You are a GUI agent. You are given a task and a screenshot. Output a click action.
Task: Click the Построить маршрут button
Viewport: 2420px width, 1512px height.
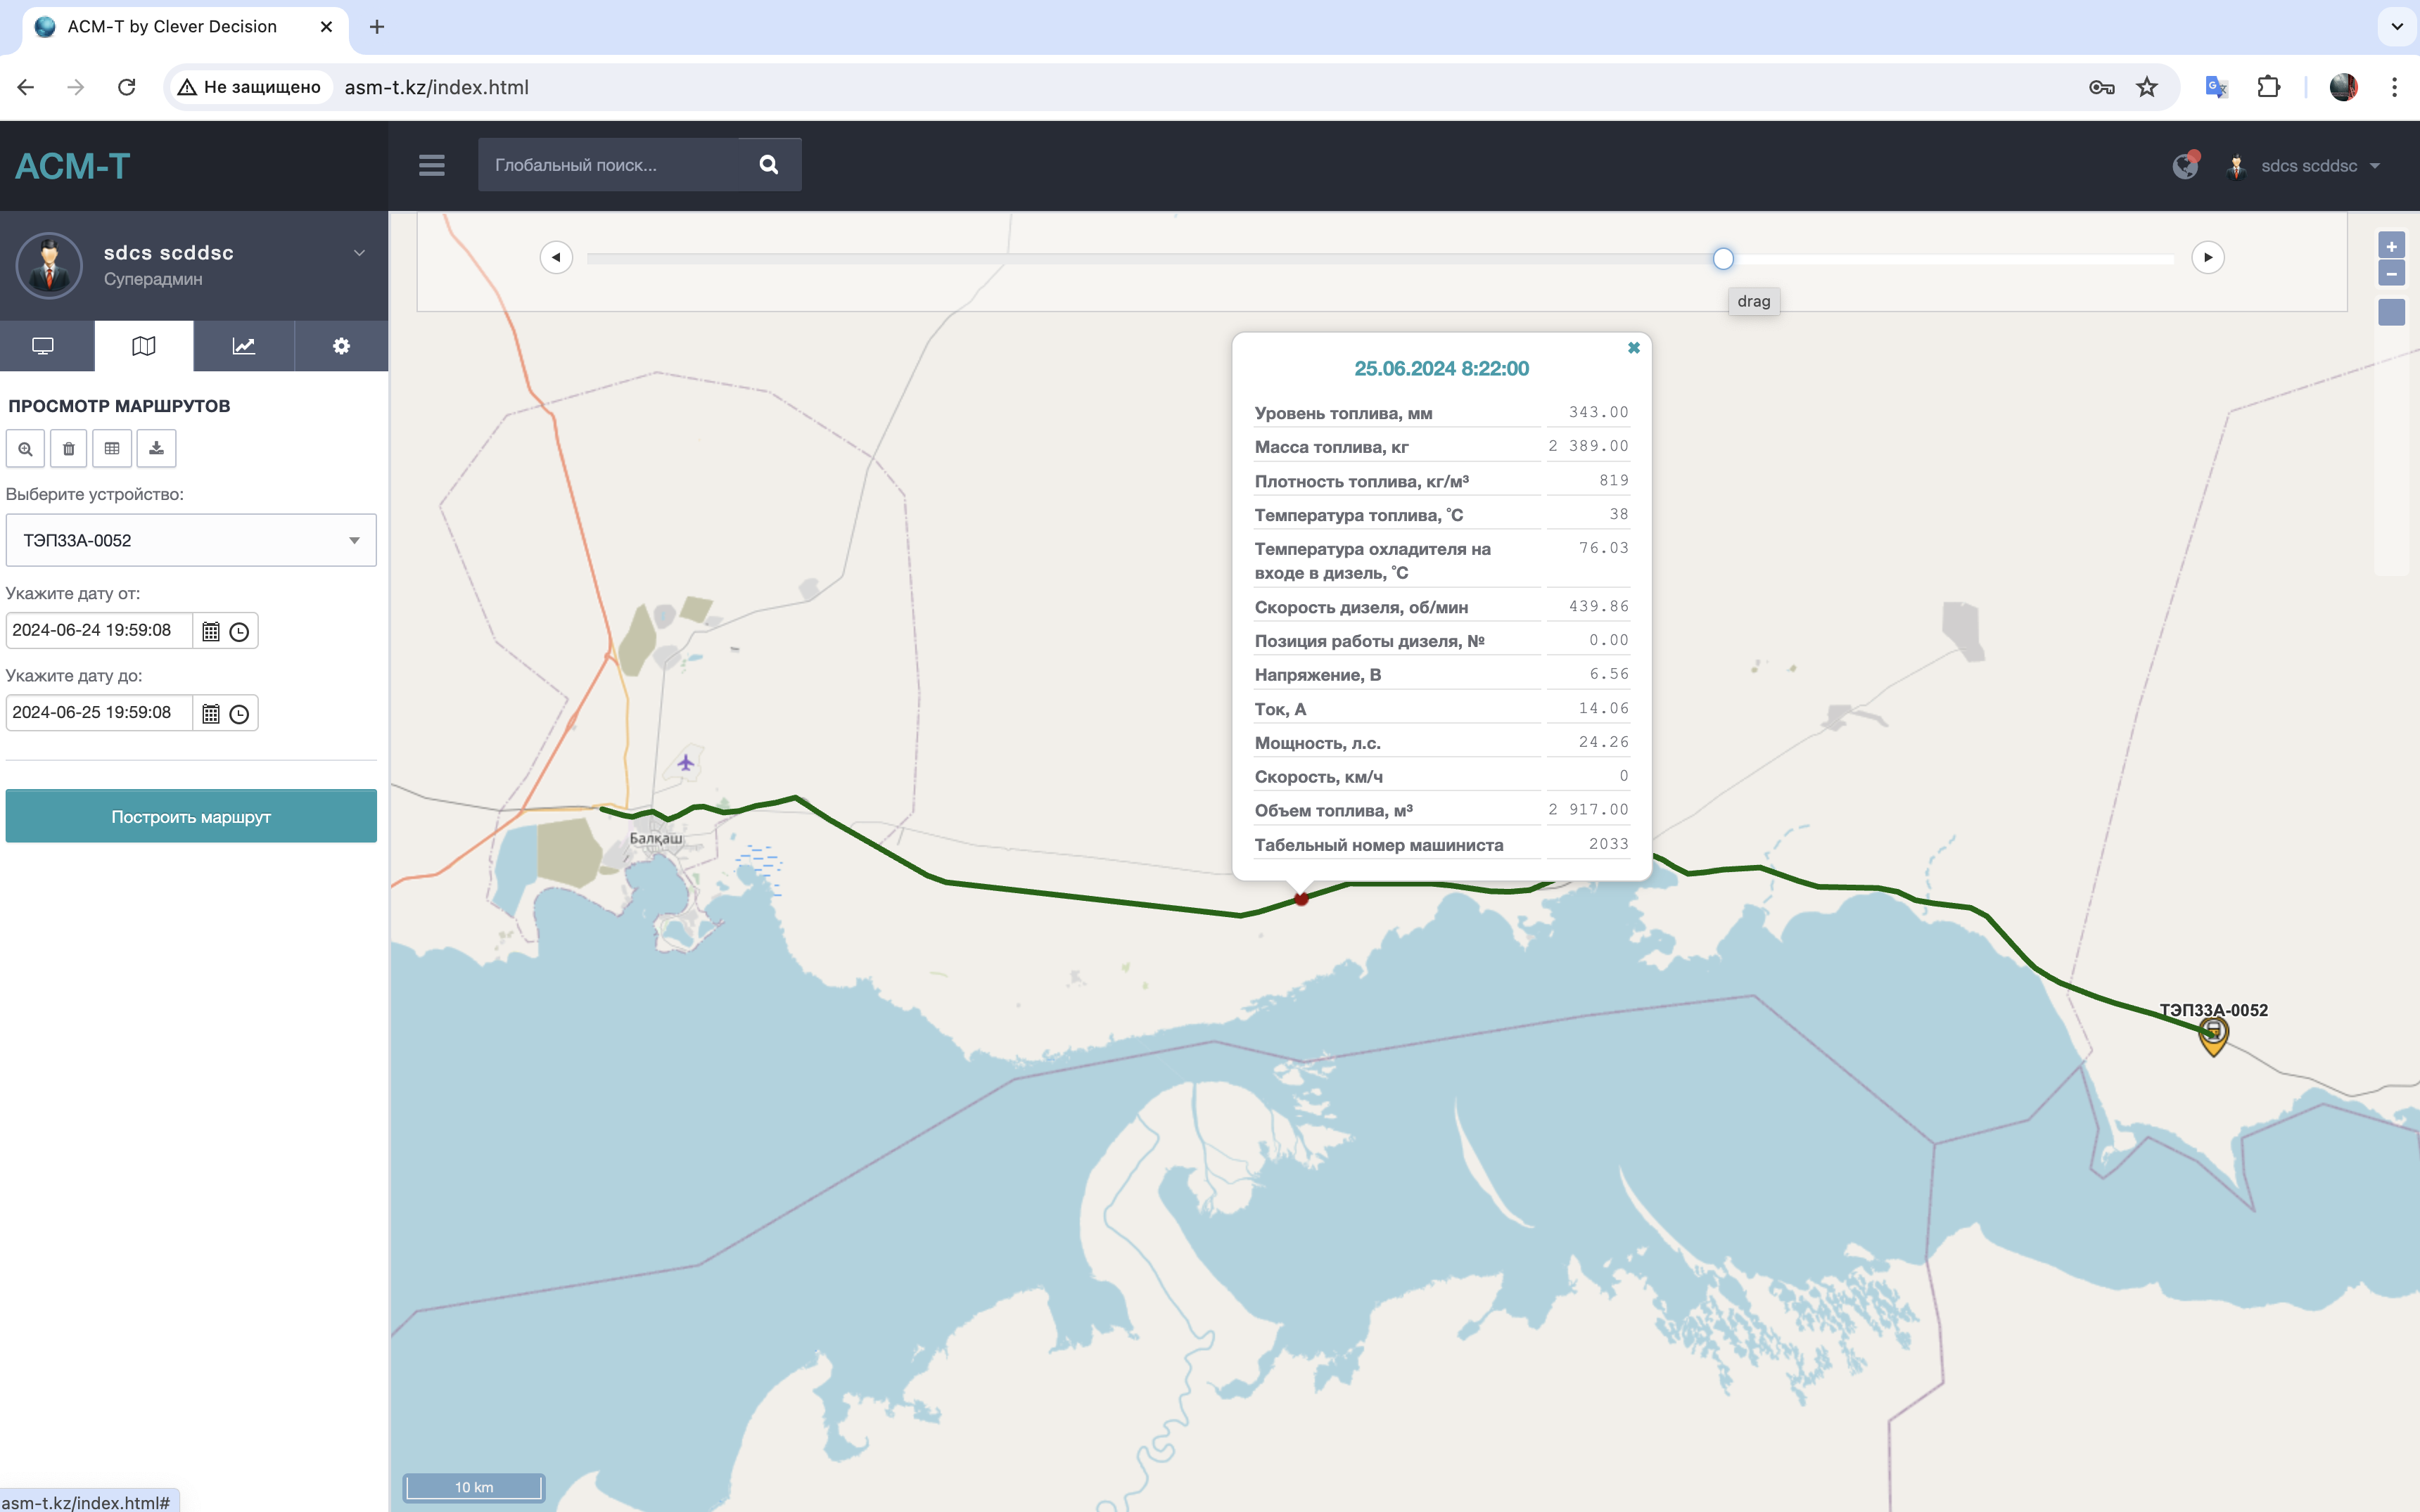pyautogui.click(x=191, y=816)
